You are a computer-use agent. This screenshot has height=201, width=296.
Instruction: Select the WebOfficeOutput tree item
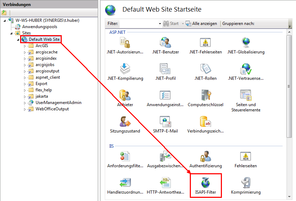[x=52, y=109]
